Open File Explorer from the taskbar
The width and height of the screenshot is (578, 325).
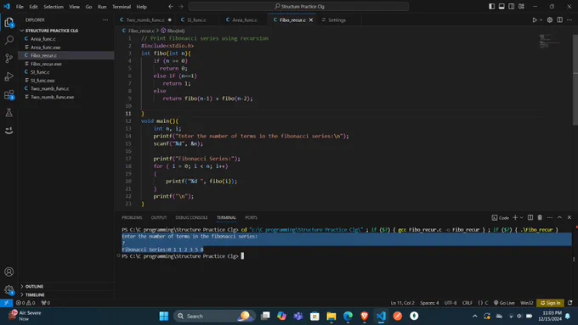click(x=331, y=317)
